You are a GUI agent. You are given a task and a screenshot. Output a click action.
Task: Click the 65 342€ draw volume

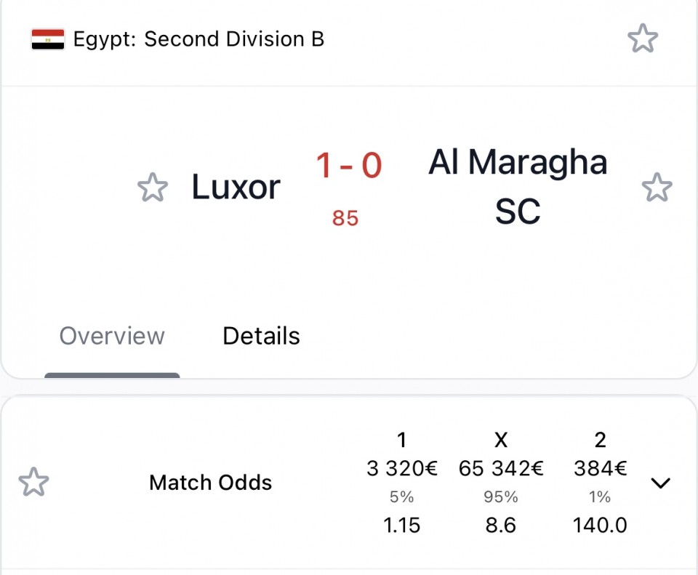(501, 469)
